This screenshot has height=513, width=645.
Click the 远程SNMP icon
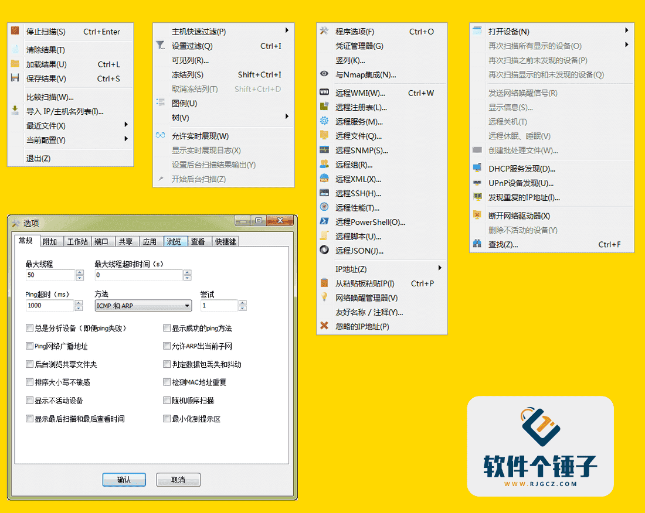[324, 150]
